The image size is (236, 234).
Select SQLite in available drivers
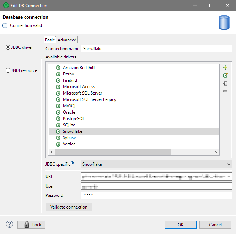[x=69, y=125]
